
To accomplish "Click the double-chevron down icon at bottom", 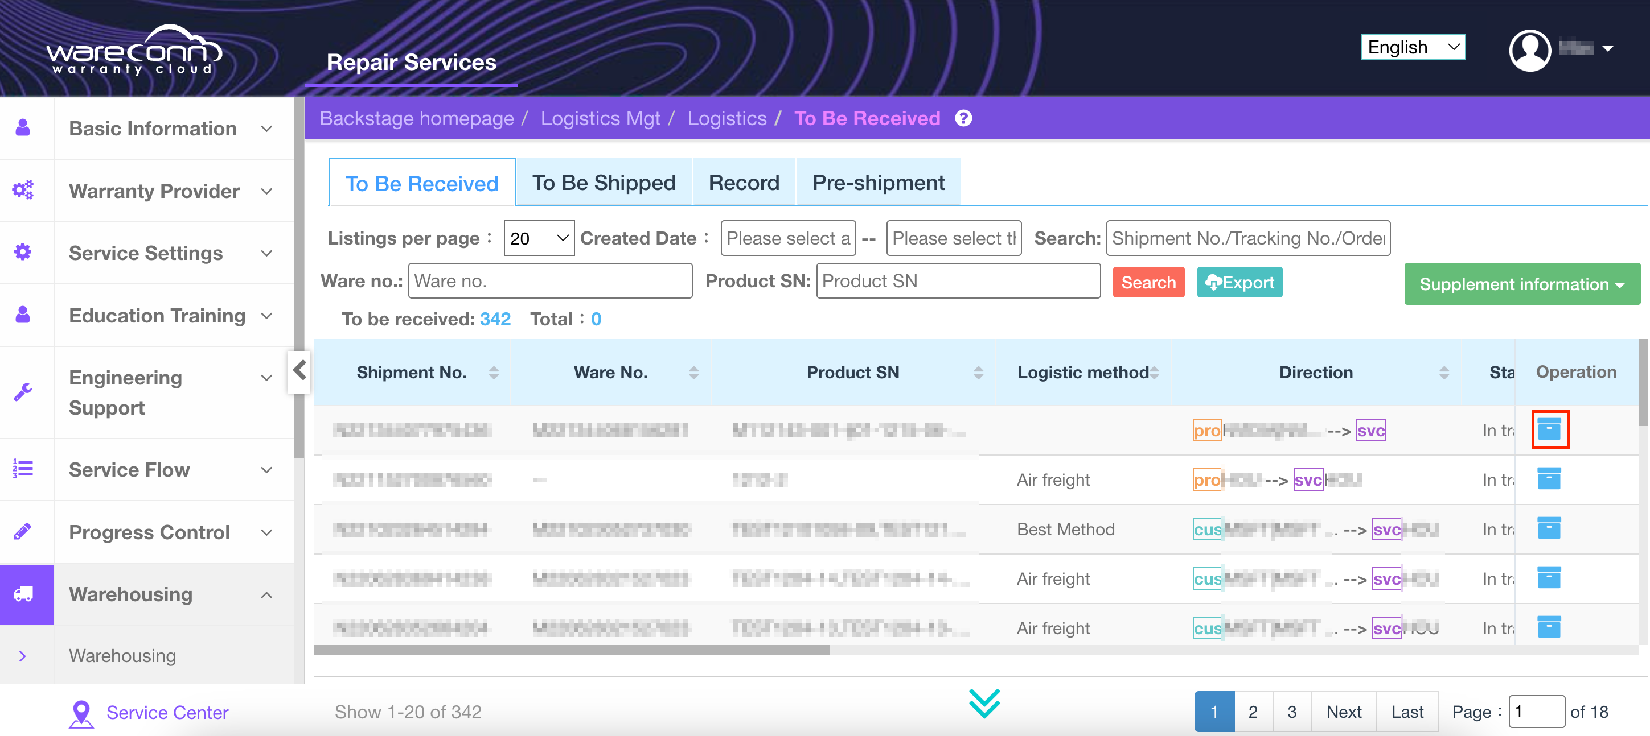I will tap(983, 704).
